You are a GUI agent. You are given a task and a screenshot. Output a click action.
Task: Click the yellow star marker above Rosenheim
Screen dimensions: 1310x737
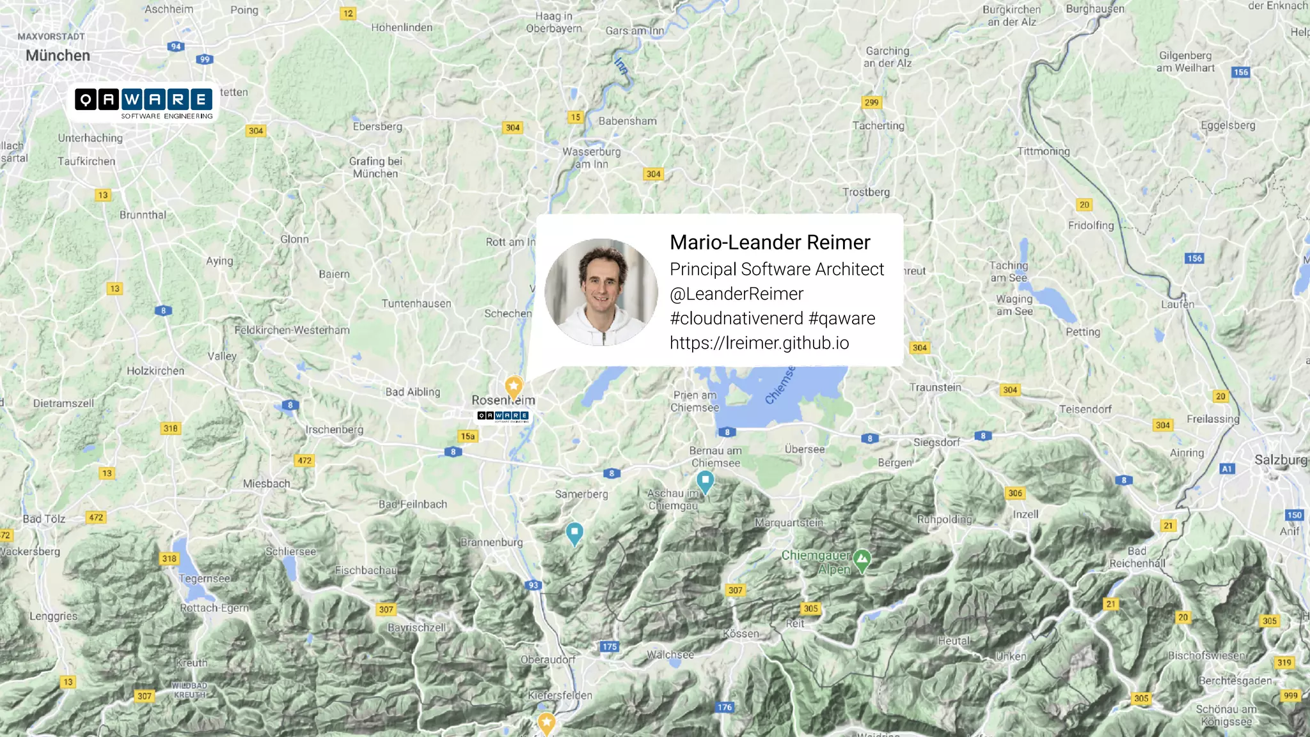click(x=514, y=386)
